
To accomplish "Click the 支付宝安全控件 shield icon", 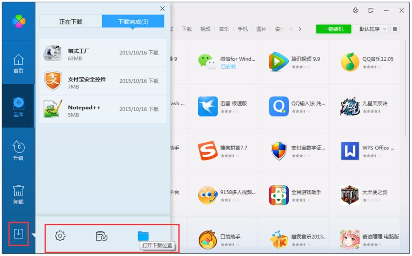I will click(x=53, y=81).
